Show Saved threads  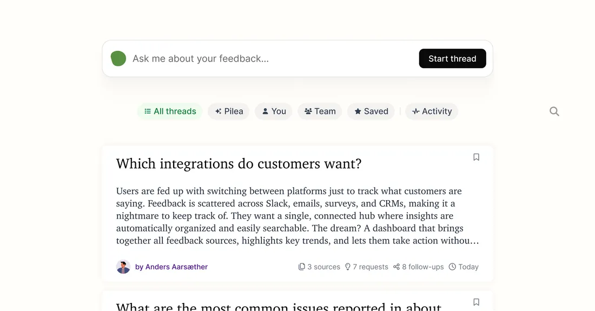pos(371,111)
